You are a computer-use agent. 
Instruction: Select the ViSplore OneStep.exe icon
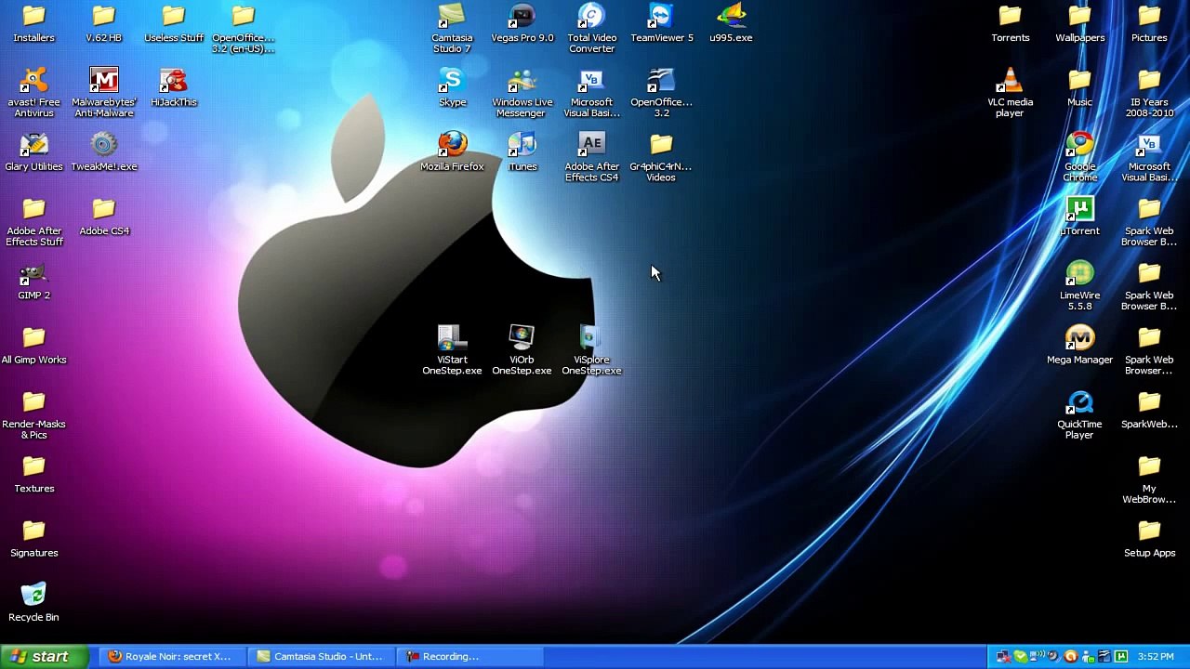click(x=591, y=350)
